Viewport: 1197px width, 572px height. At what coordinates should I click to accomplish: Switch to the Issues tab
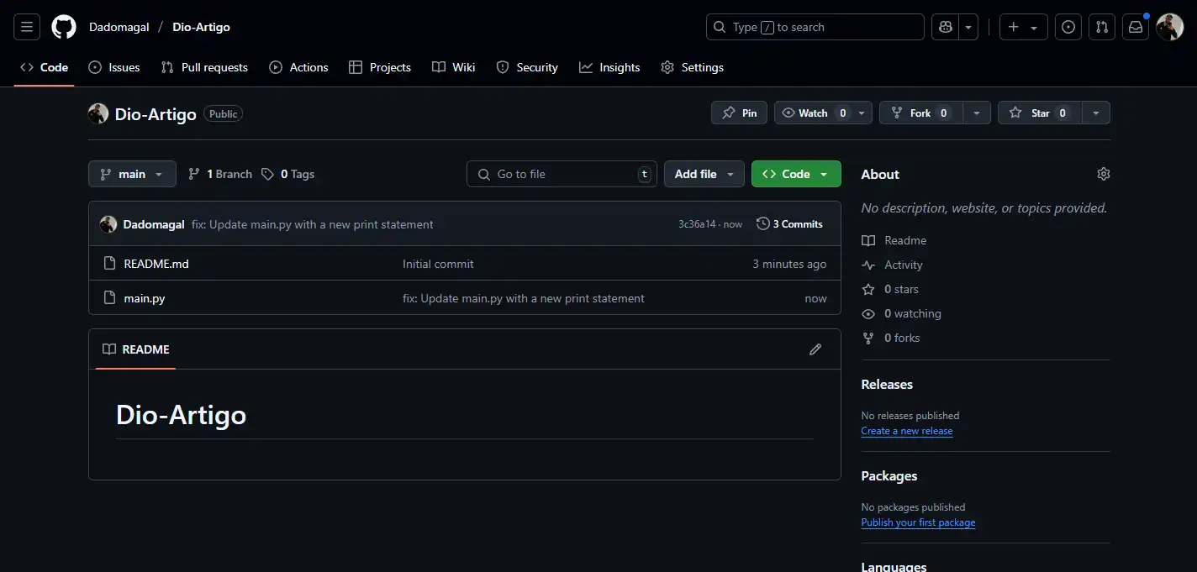[114, 67]
